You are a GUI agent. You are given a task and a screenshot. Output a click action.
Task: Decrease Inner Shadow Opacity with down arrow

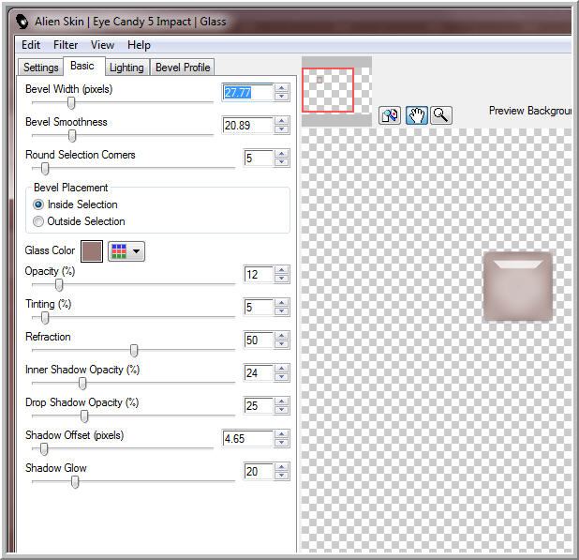pos(282,377)
